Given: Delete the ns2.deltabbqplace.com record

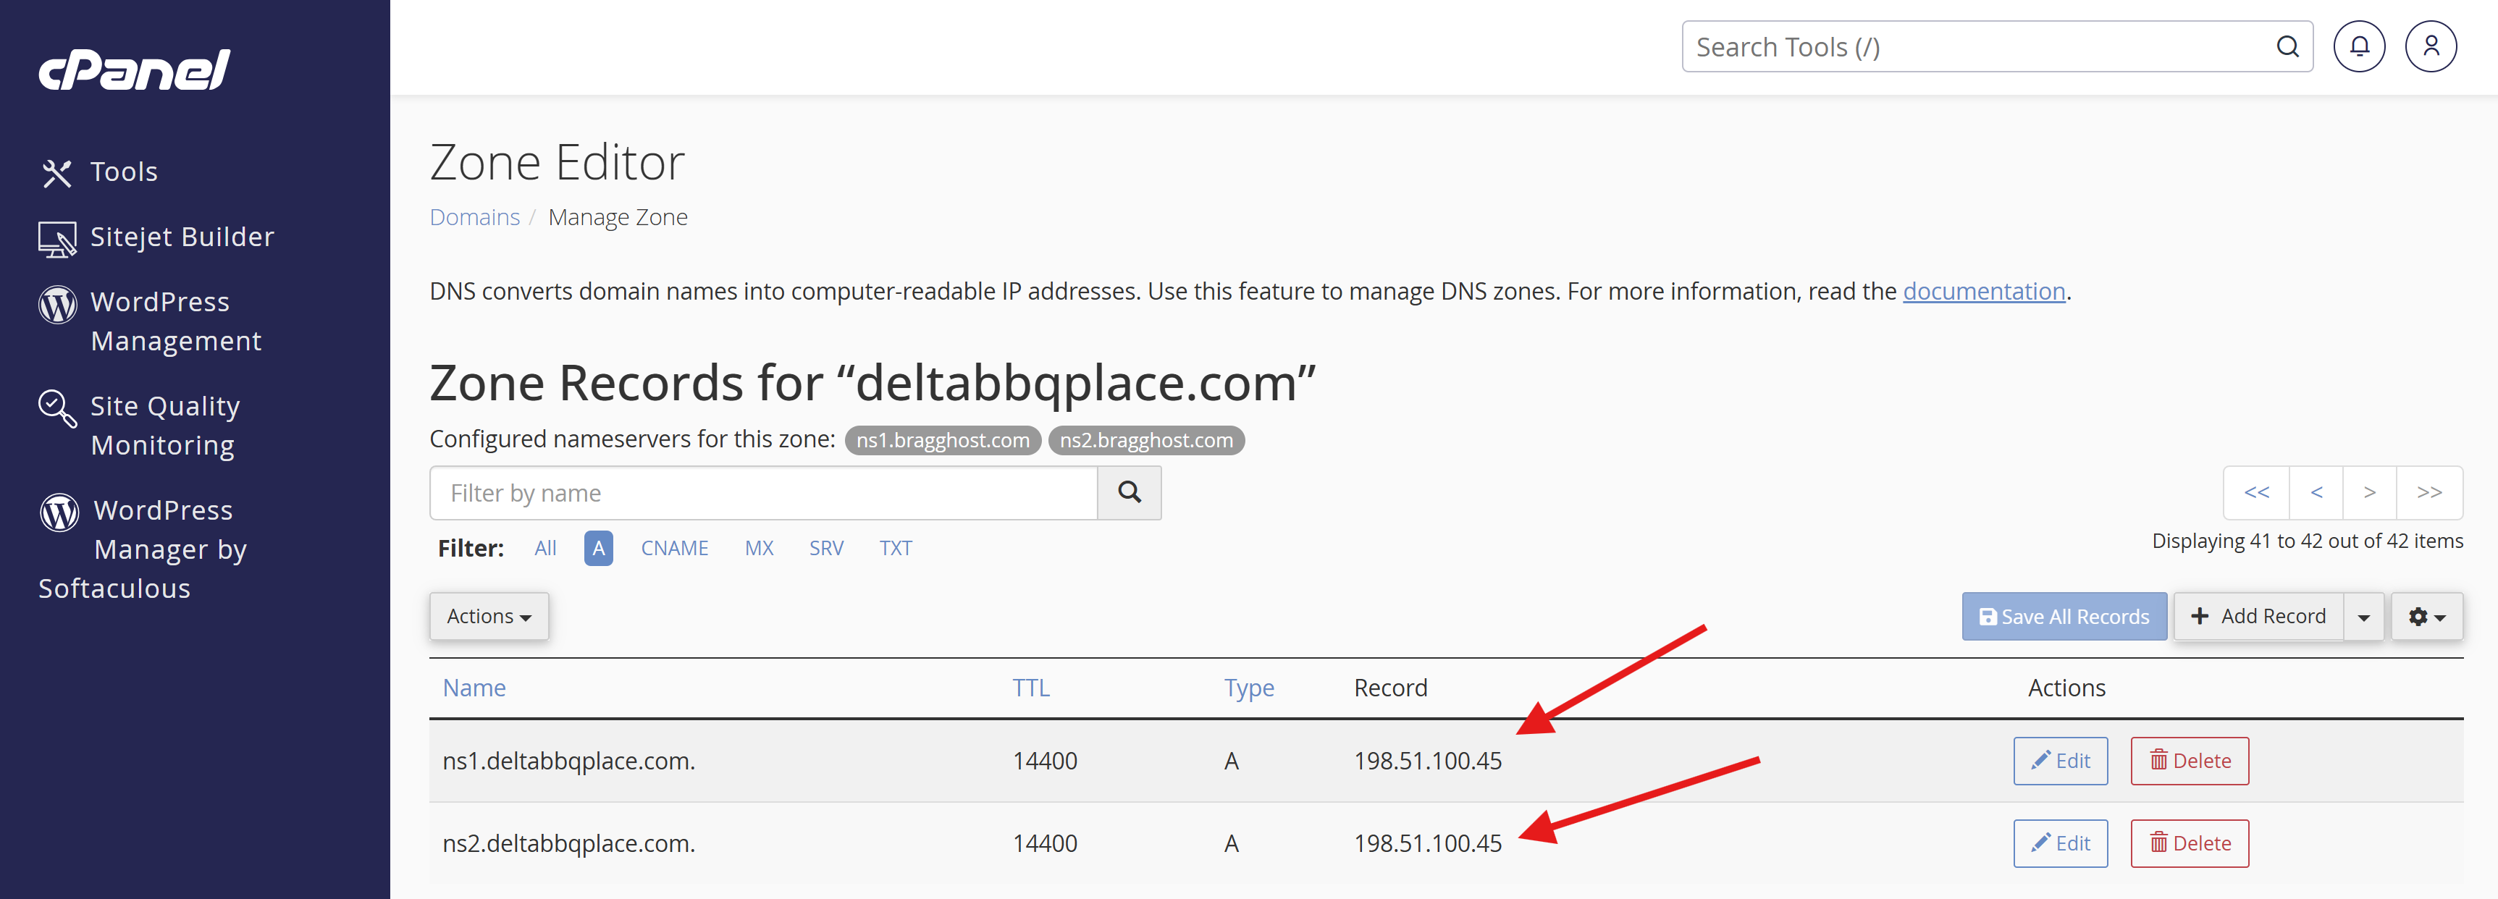Looking at the screenshot, I should (x=2189, y=843).
